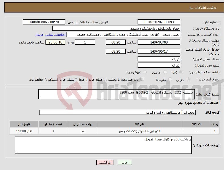Click the تاریخ نیاز column header
The image size is (224, 170).
pos(24,124)
